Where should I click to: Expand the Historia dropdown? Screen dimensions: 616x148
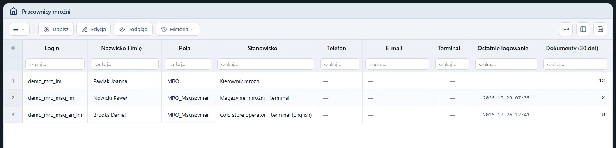click(x=178, y=29)
